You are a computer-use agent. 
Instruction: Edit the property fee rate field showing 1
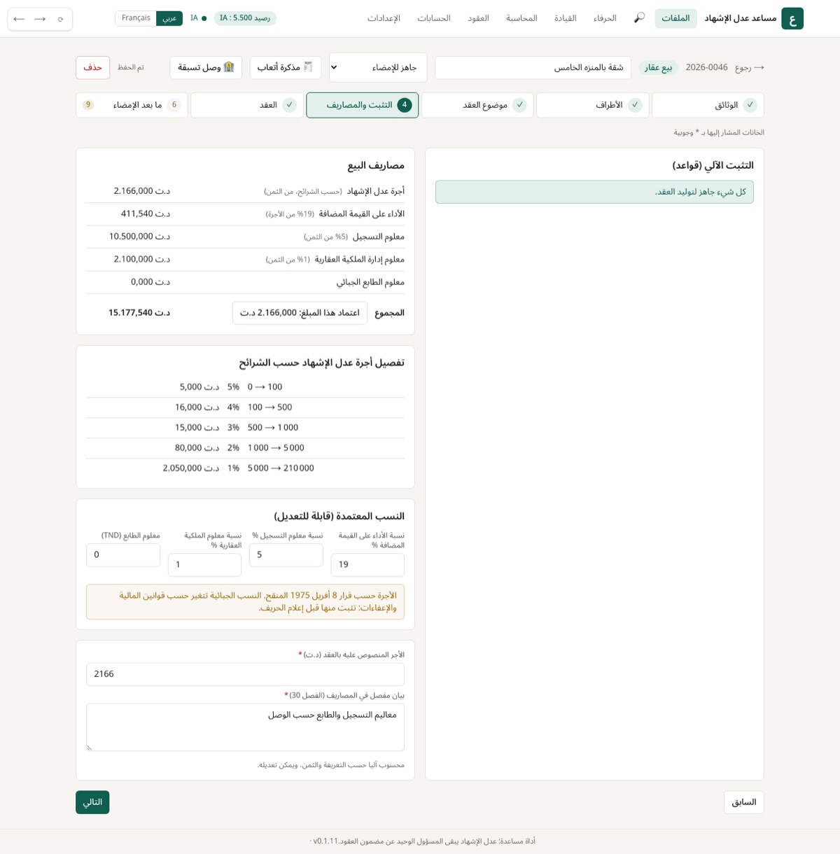[204, 564]
